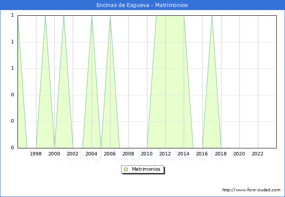Select the 2010 x-axis label
This screenshot has height=197, width=285.
point(147,154)
